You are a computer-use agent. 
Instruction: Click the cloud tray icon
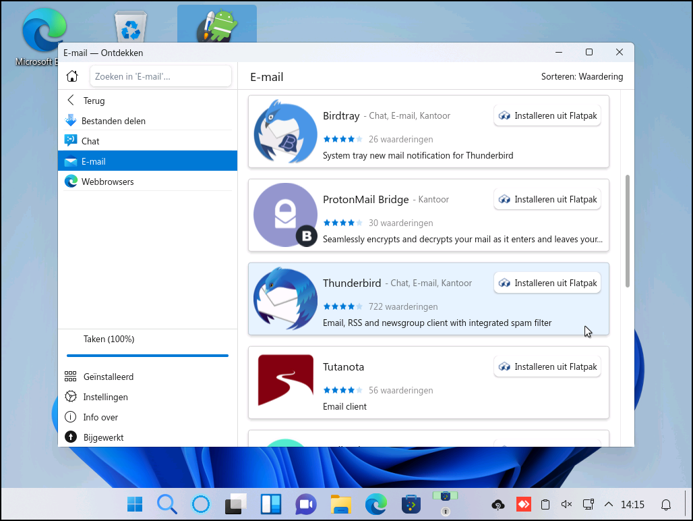point(498,505)
